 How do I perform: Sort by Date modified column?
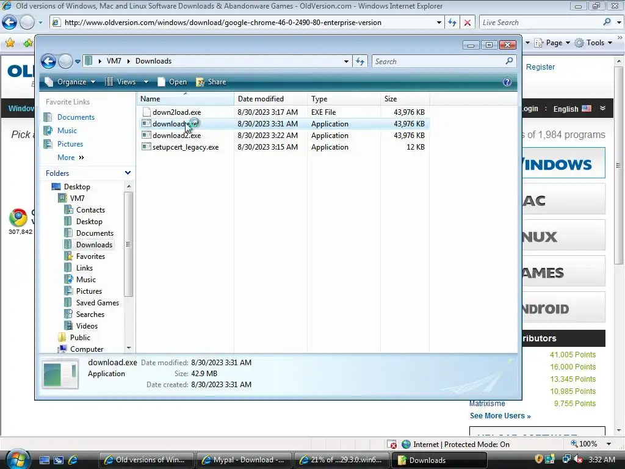click(x=270, y=99)
